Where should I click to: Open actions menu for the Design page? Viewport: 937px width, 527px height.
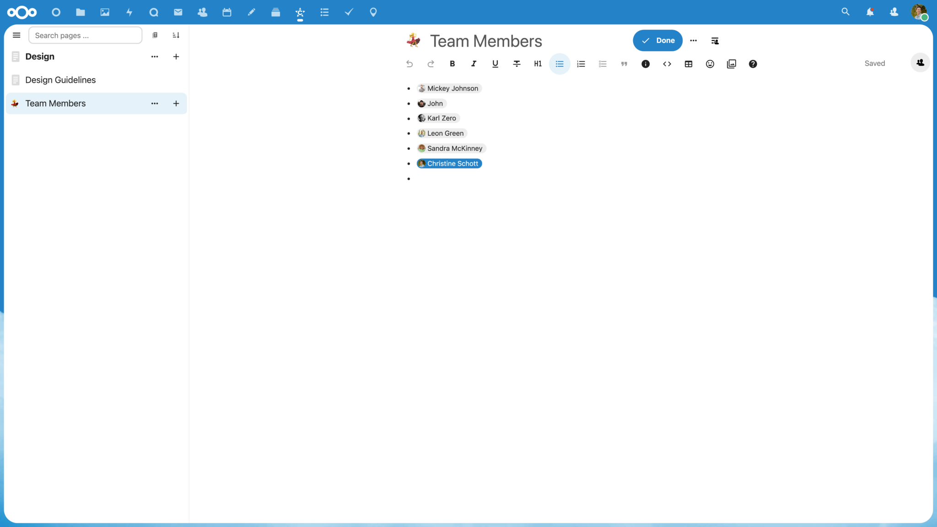pyautogui.click(x=154, y=56)
